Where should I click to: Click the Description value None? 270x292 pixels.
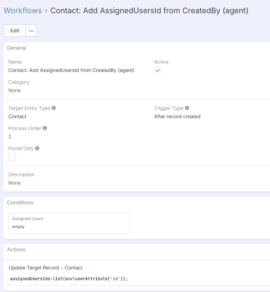pyautogui.click(x=15, y=183)
